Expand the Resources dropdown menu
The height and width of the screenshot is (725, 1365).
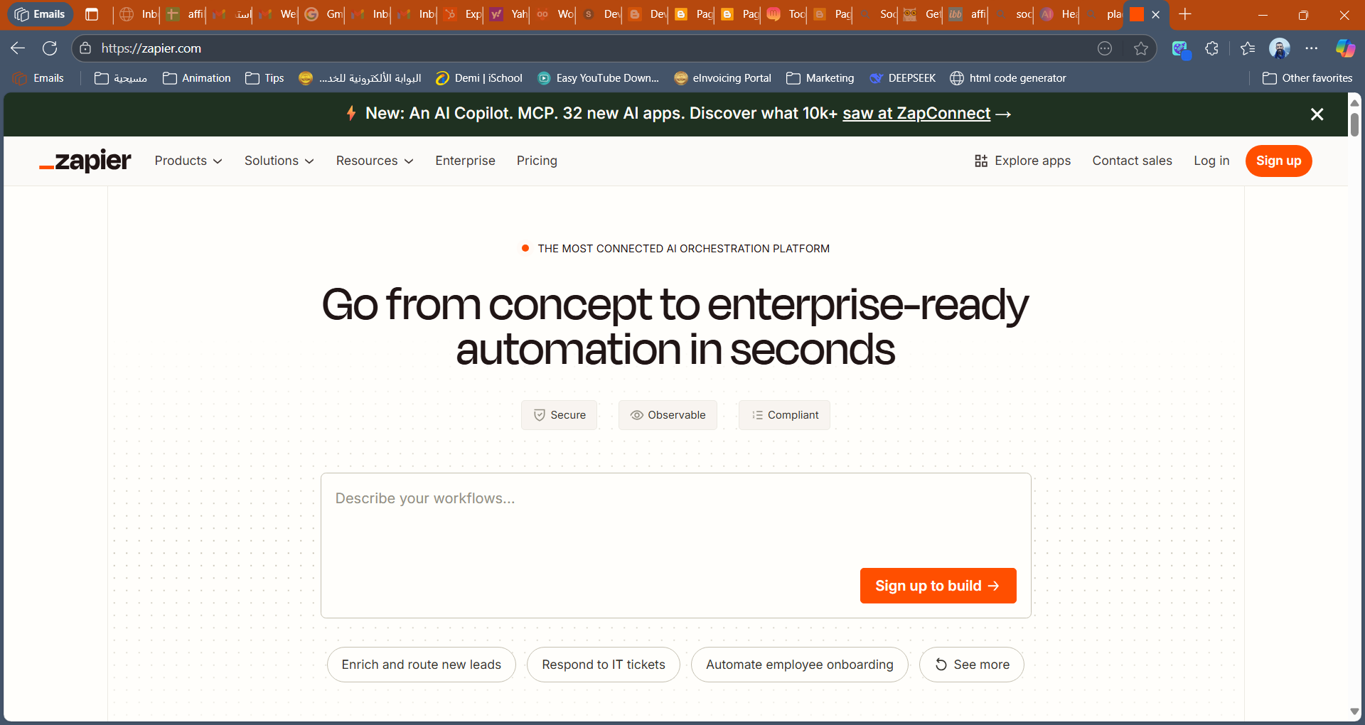pos(375,161)
